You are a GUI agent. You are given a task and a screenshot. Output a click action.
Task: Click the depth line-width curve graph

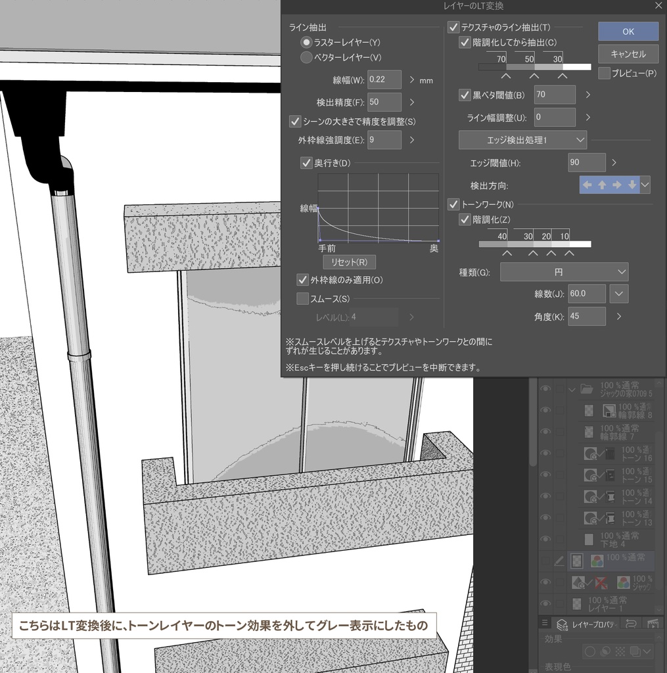pyautogui.click(x=378, y=208)
